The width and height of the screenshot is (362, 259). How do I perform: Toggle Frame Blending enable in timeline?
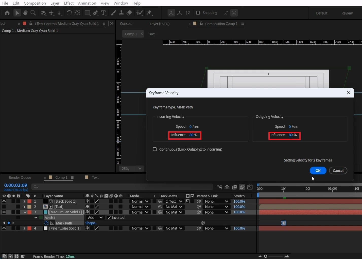click(x=235, y=187)
